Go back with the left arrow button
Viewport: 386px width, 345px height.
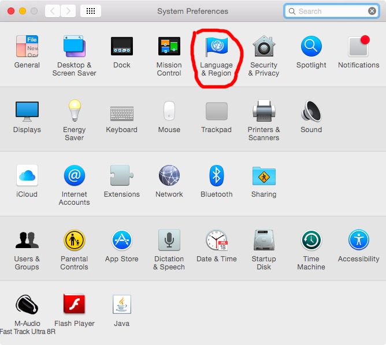pyautogui.click(x=53, y=11)
